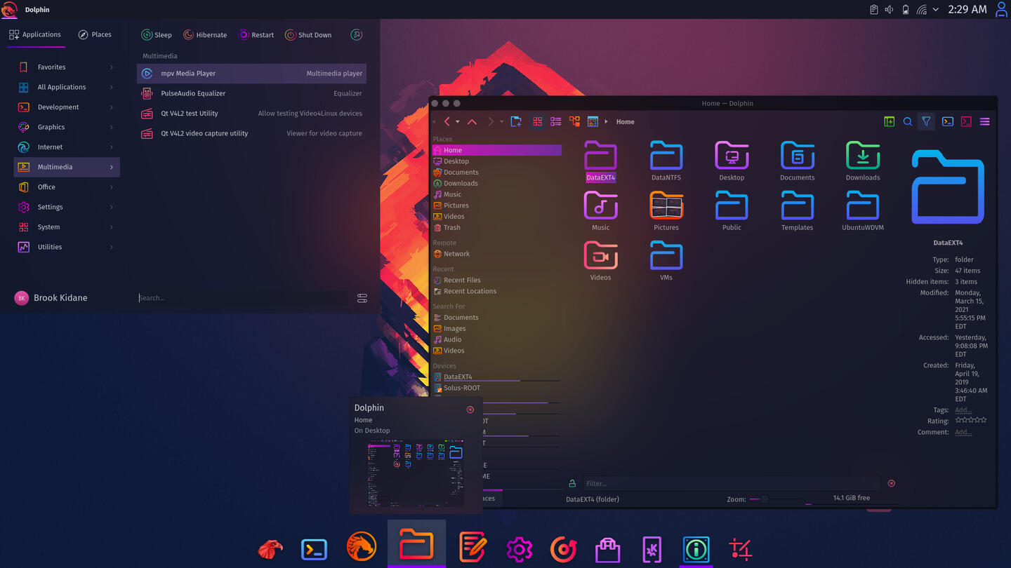Open Settings category in launcher
The height and width of the screenshot is (568, 1011).
pos(67,207)
